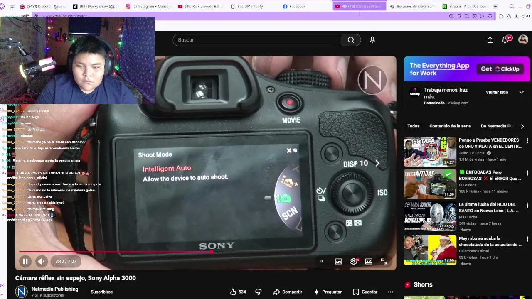Open the Compartir share dialog

point(288,292)
